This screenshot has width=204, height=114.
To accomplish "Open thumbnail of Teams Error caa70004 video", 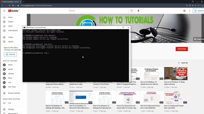I will pos(176,97).
